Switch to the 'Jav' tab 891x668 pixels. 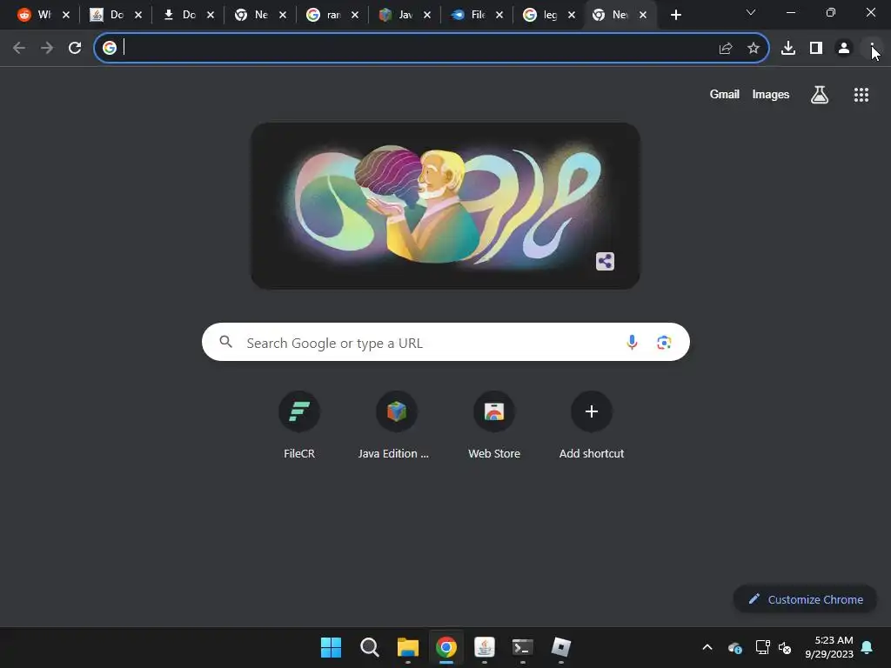pos(396,15)
